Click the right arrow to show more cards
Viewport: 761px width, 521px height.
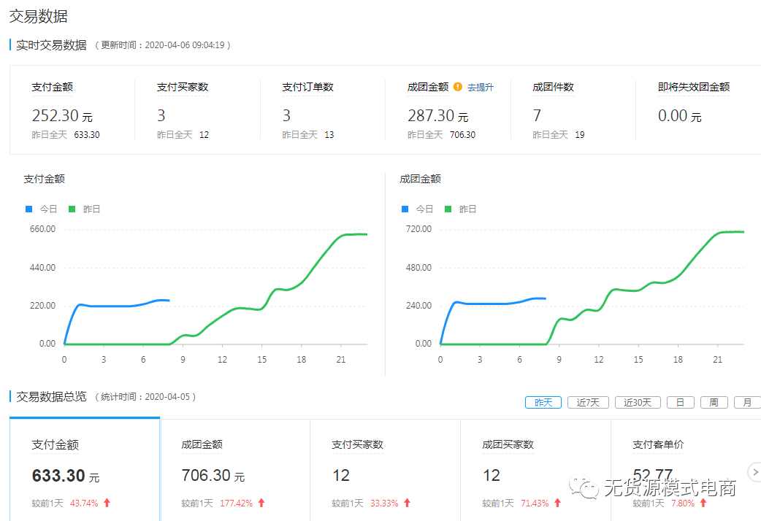point(755,472)
